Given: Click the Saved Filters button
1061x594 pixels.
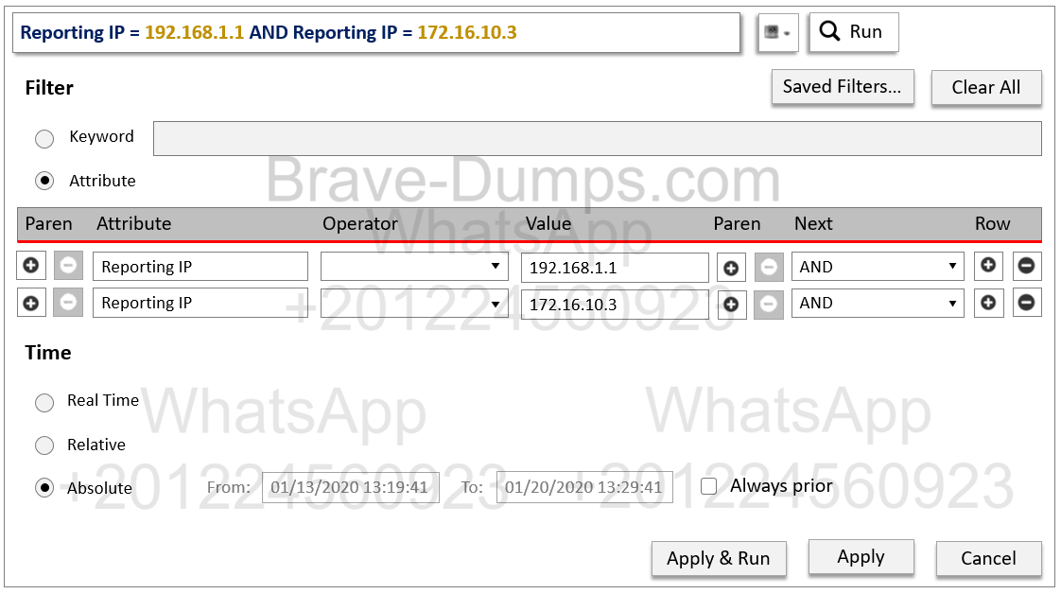Looking at the screenshot, I should pyautogui.click(x=843, y=87).
